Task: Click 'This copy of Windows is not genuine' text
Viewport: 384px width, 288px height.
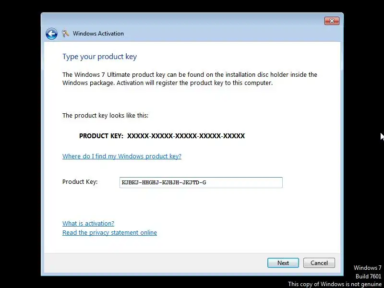Action: tap(335, 284)
